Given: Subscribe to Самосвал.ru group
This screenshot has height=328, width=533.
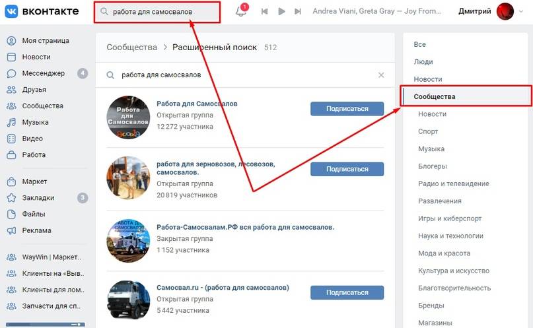Looking at the screenshot, I should [347, 292].
